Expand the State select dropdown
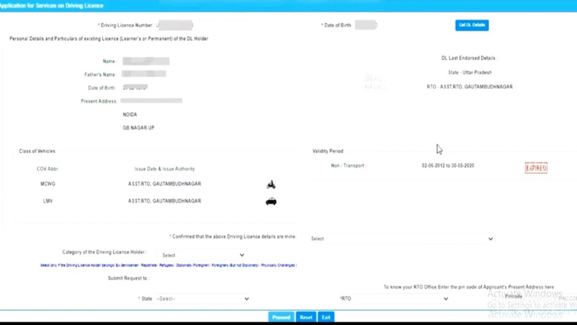 click(x=202, y=299)
